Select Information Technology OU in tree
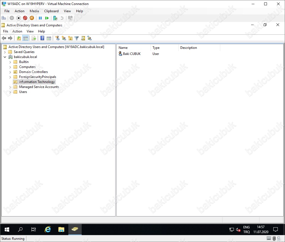The image size is (285, 242). [37, 82]
